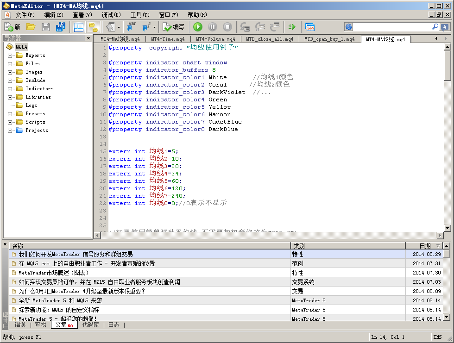Expand the Scripts folder tree node
The height and width of the screenshot is (343, 454).
click(10, 122)
